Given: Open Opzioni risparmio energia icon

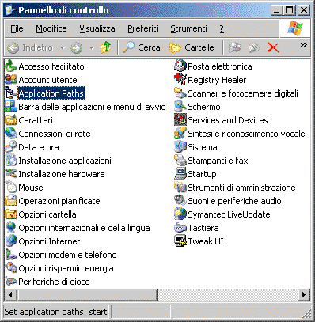Looking at the screenshot, I should point(11,268).
